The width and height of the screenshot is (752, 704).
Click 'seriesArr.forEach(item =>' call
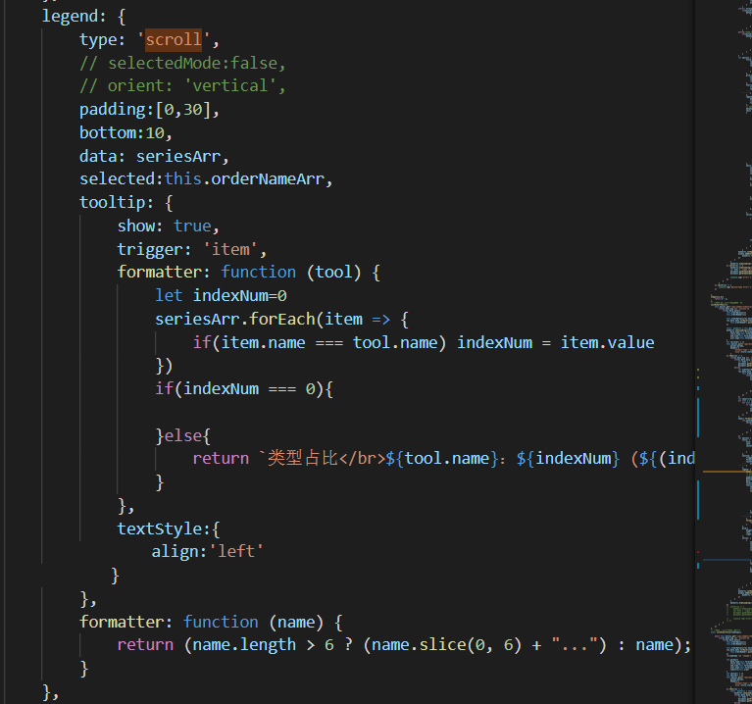[273, 319]
